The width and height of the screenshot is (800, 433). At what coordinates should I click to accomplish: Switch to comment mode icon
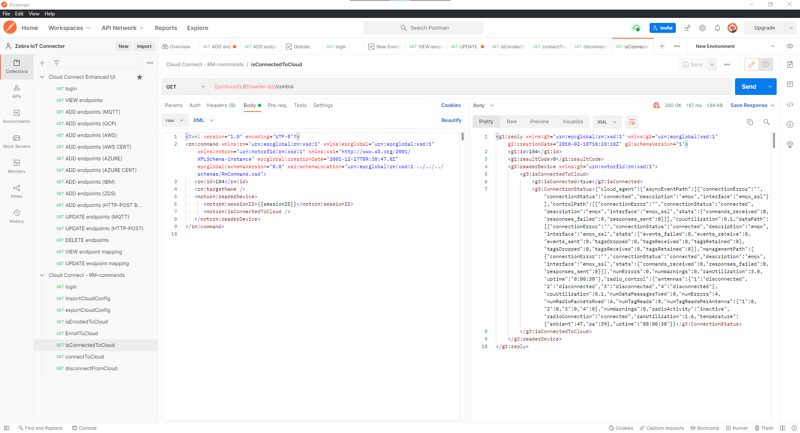(x=765, y=65)
